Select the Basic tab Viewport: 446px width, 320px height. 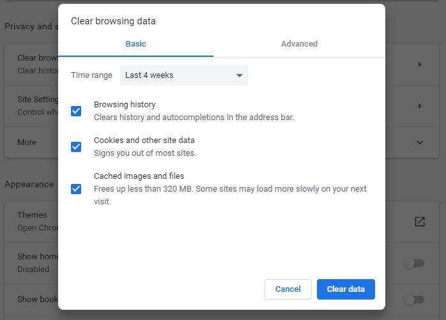click(135, 44)
